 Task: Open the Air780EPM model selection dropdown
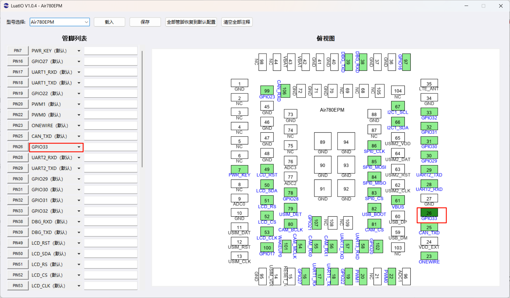pyautogui.click(x=60, y=22)
